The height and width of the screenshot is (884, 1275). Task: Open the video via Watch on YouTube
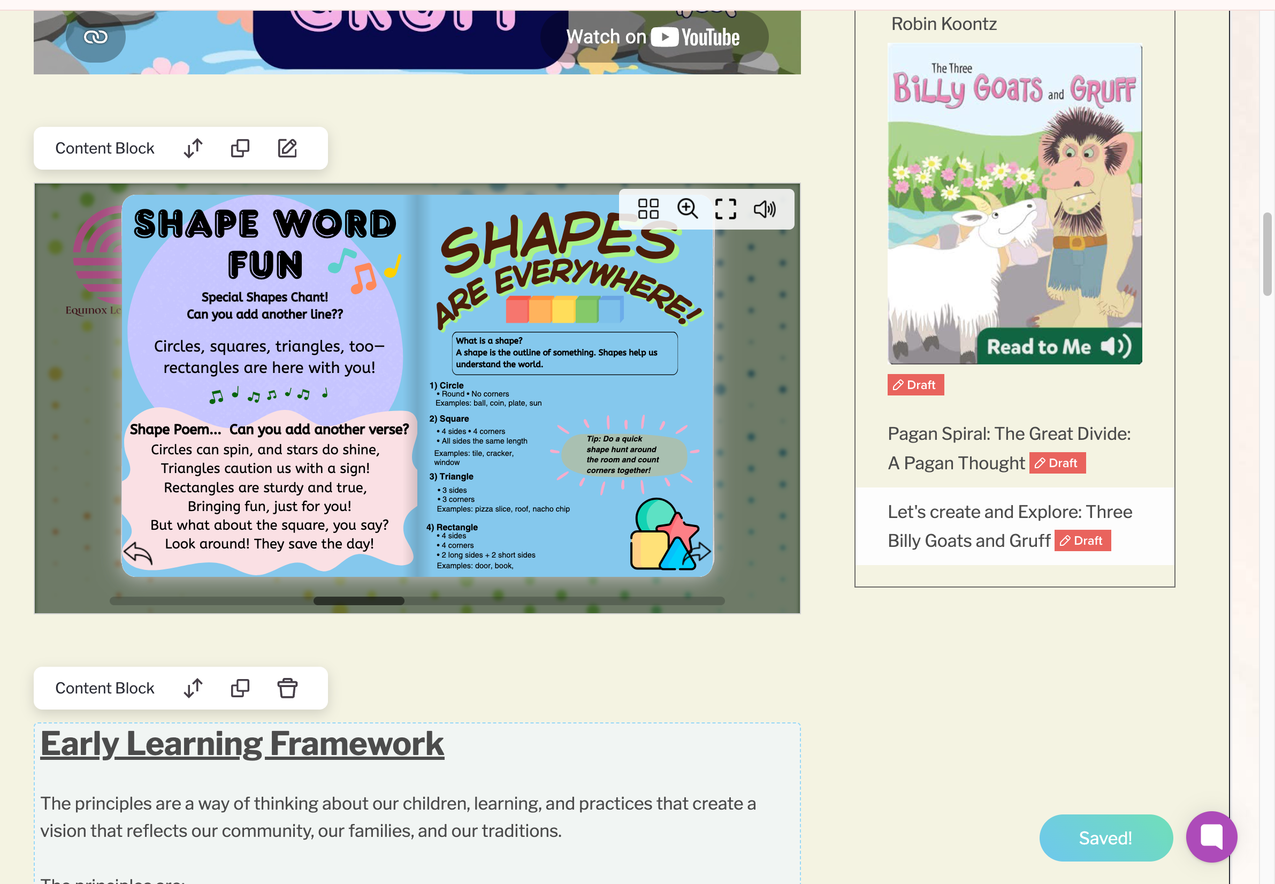click(x=654, y=37)
